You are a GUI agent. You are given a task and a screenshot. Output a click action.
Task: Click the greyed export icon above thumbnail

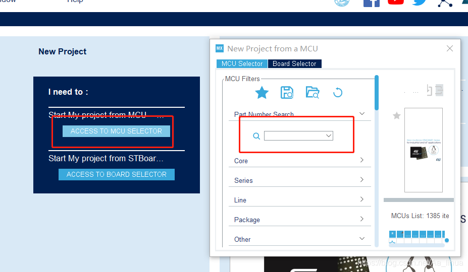tap(429, 90)
